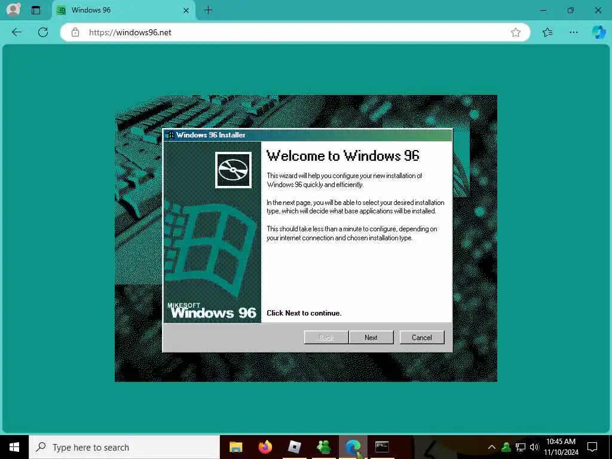The image size is (612, 459).
Task: Open the volume control tray icon
Action: tap(534, 447)
